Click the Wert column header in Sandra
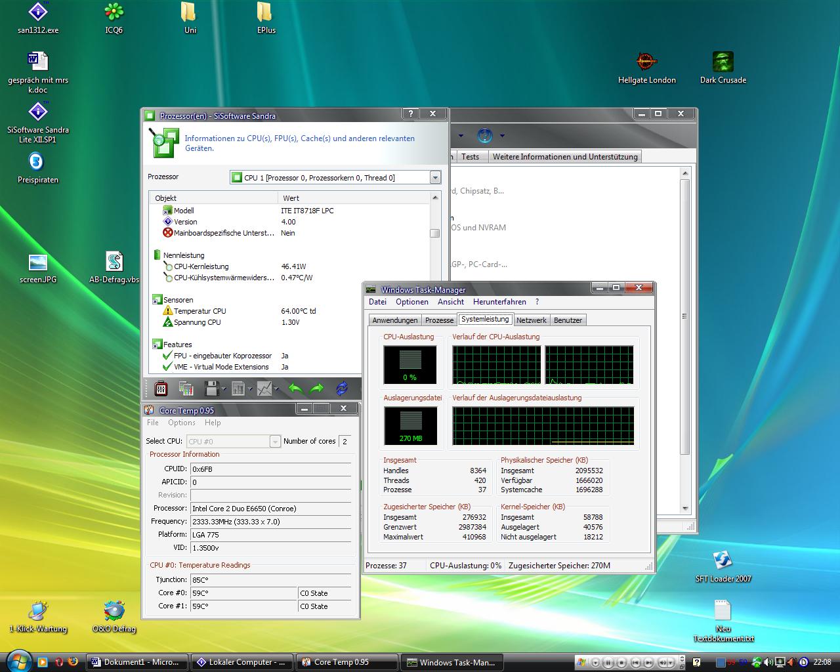This screenshot has width=840, height=672. click(353, 198)
